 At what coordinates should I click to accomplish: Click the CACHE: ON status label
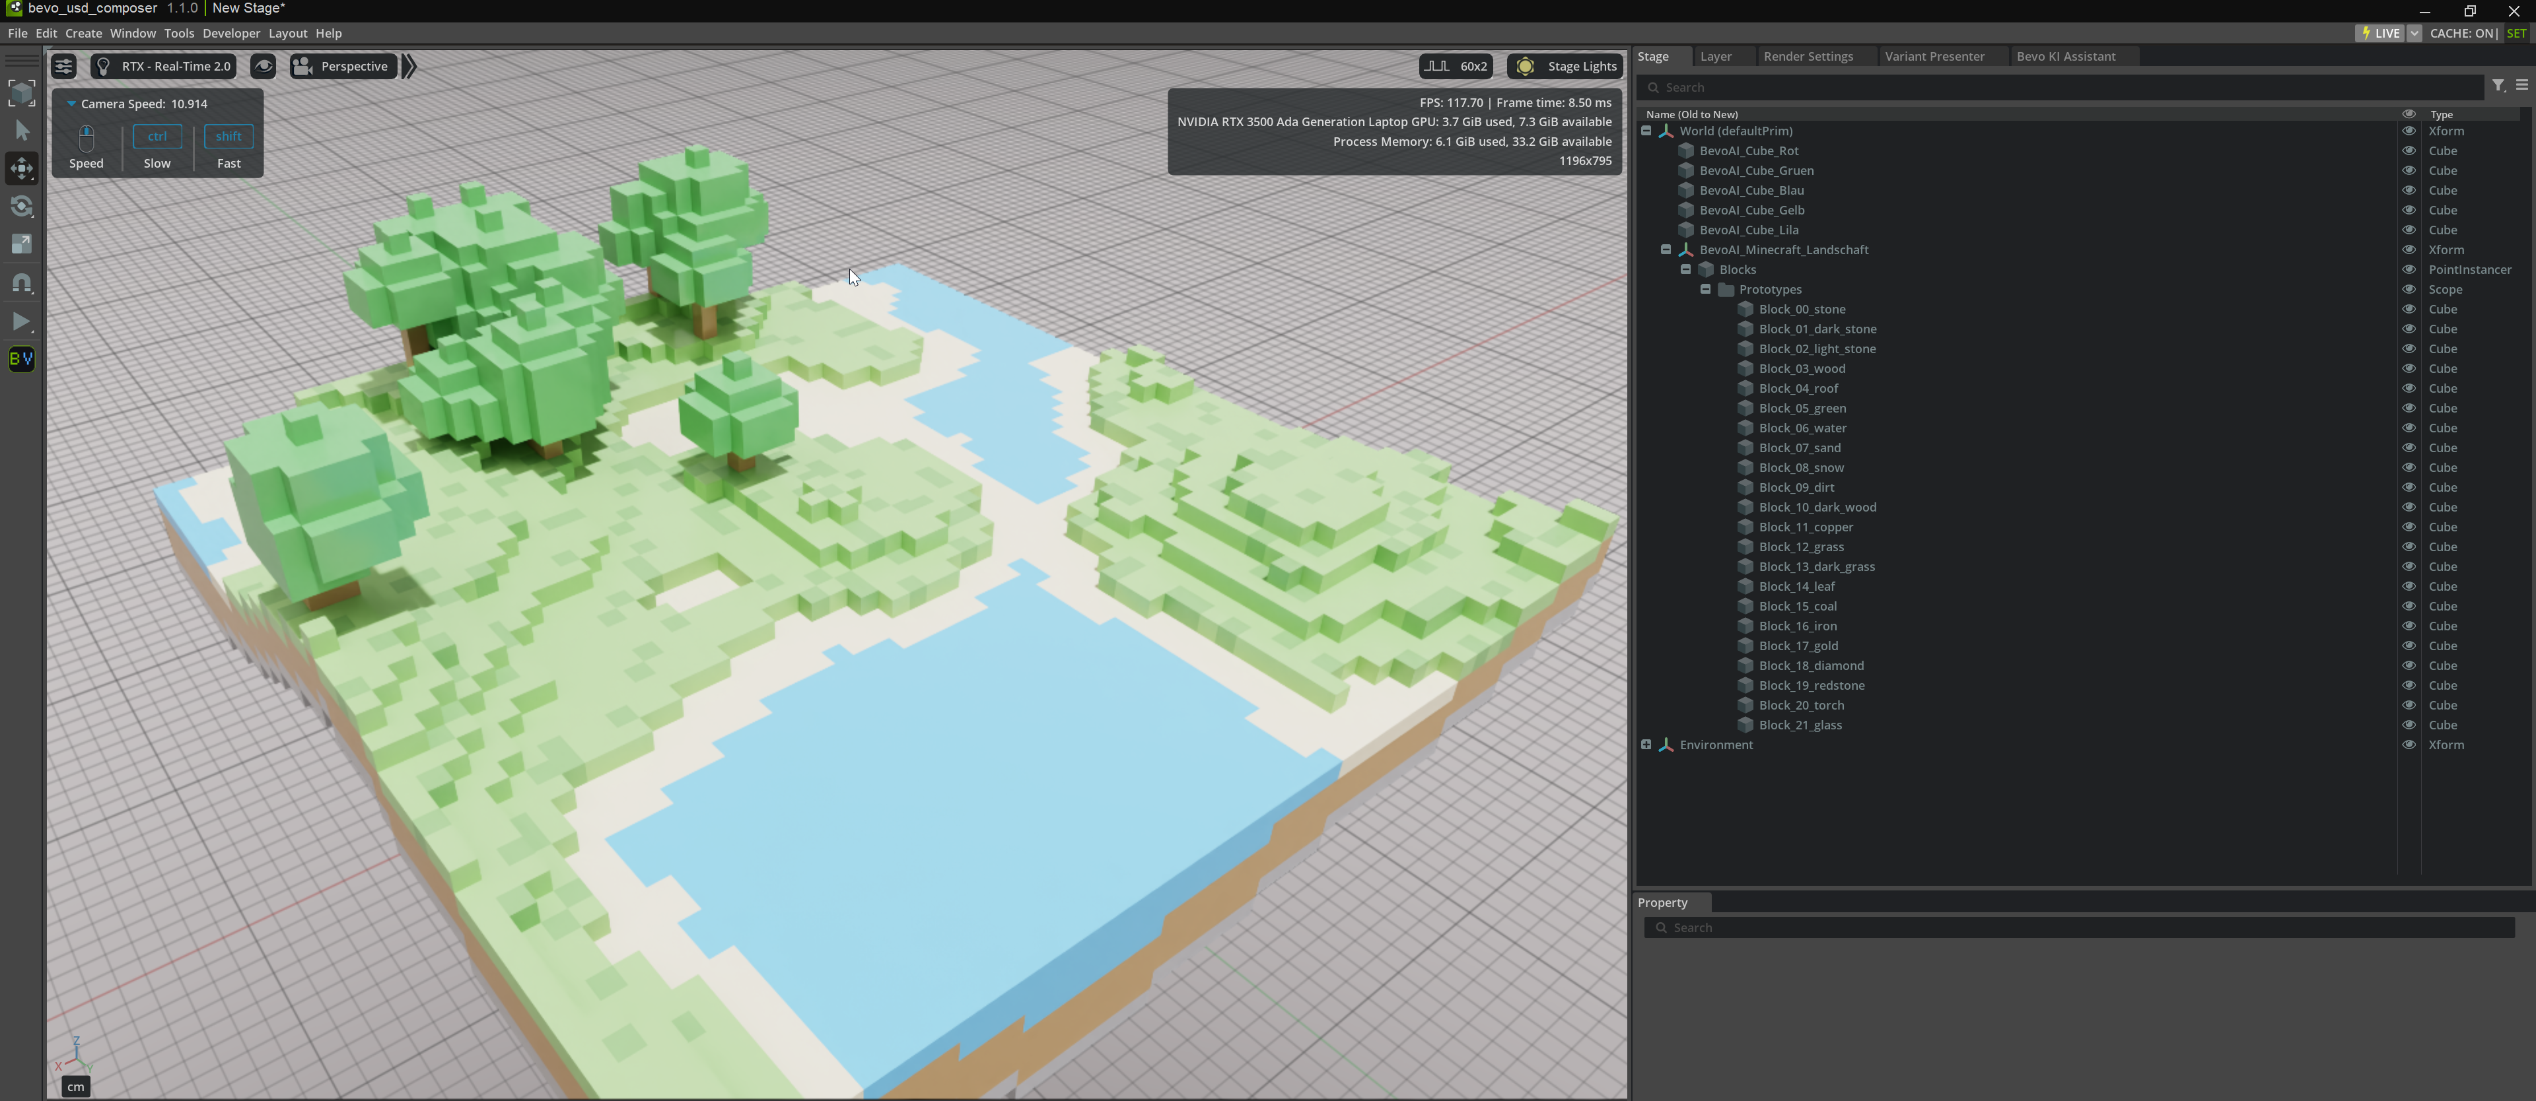[2462, 32]
